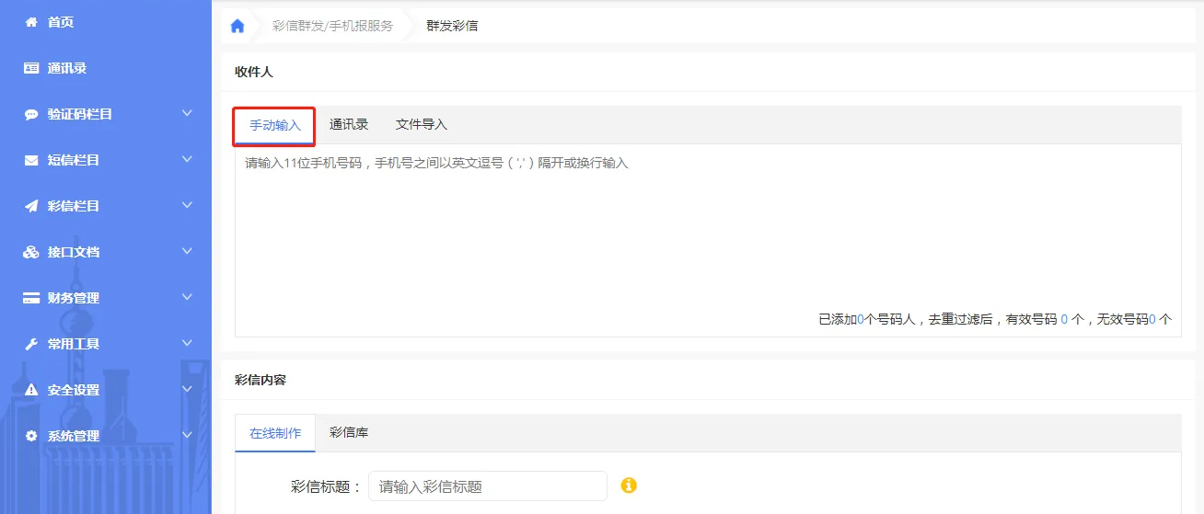Image resolution: width=1204 pixels, height=514 pixels.
Task: Click the 财务管理 credit card icon
Action: (31, 298)
